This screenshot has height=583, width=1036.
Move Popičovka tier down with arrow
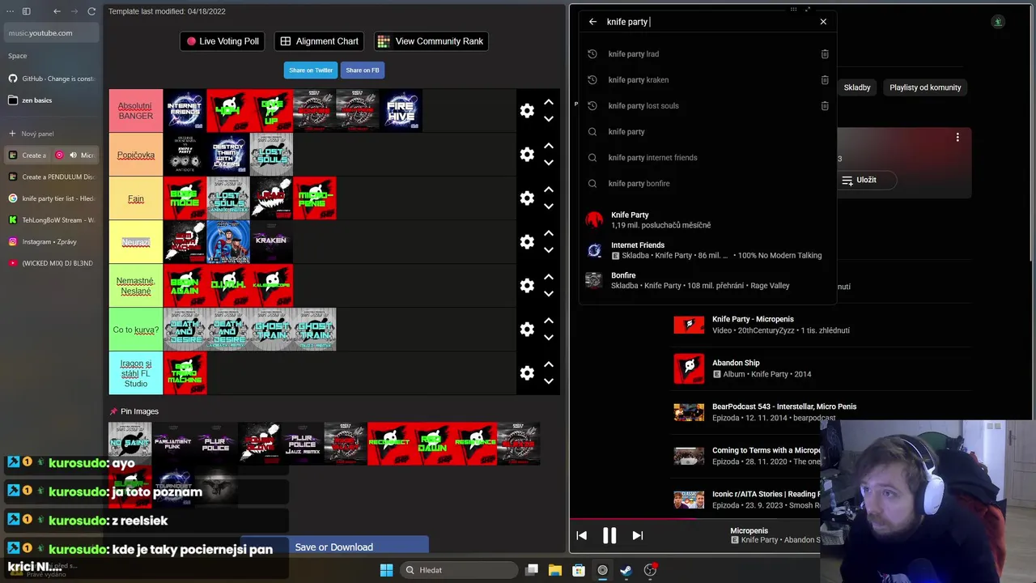pyautogui.click(x=549, y=163)
